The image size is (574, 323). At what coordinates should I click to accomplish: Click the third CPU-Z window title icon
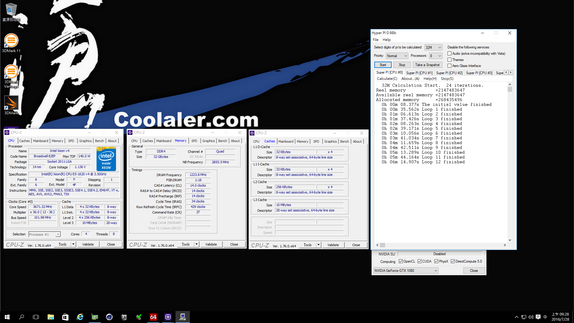click(x=252, y=133)
